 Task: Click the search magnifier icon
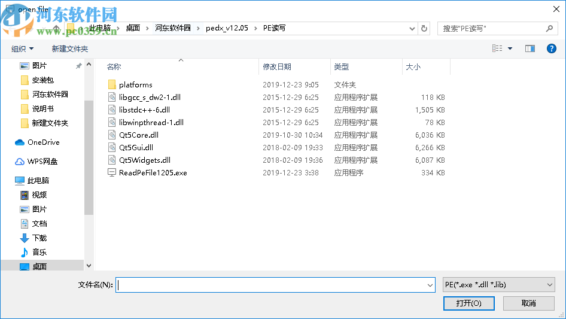click(549, 28)
